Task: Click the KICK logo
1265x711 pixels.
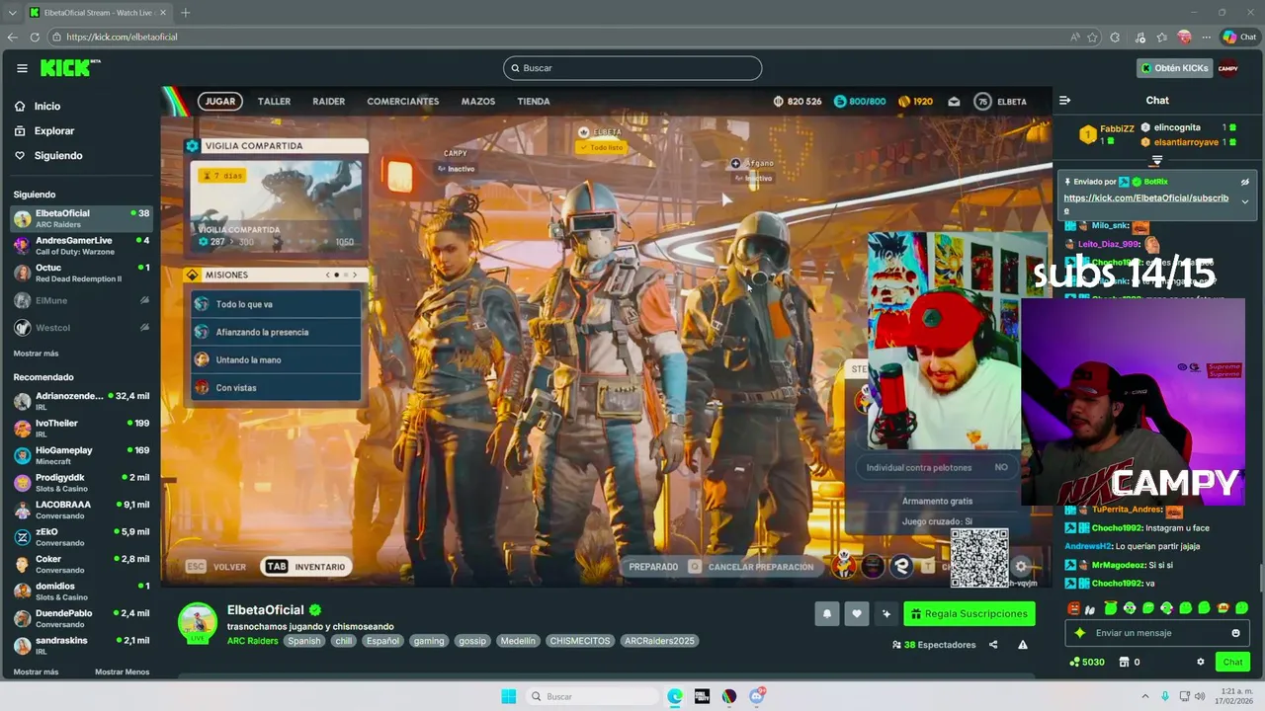Action: pos(69,68)
